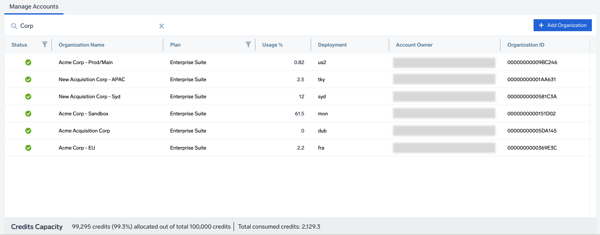Viewport: 600px width, 235px height.
Task: Click green status icon for Acme Corp - EU
Action: pos(28,148)
